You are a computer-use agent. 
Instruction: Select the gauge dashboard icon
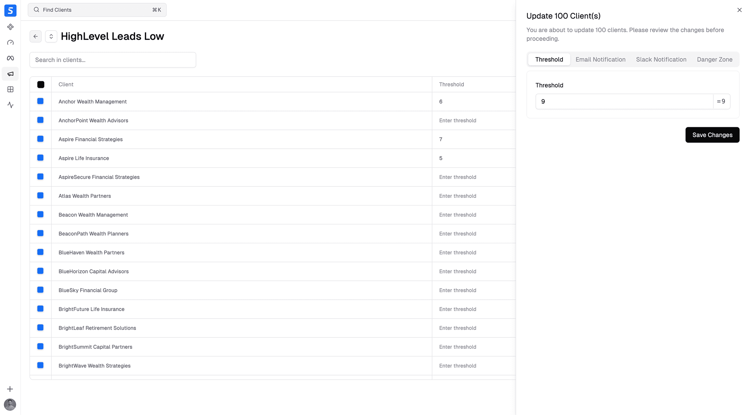tap(10, 43)
